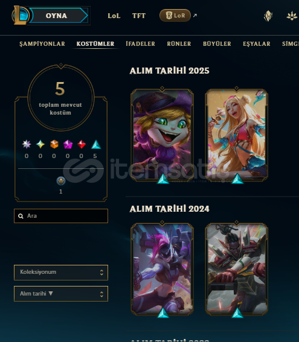Select the orange Mythic rarity gem
The width and height of the screenshot is (299, 342).
(54, 144)
